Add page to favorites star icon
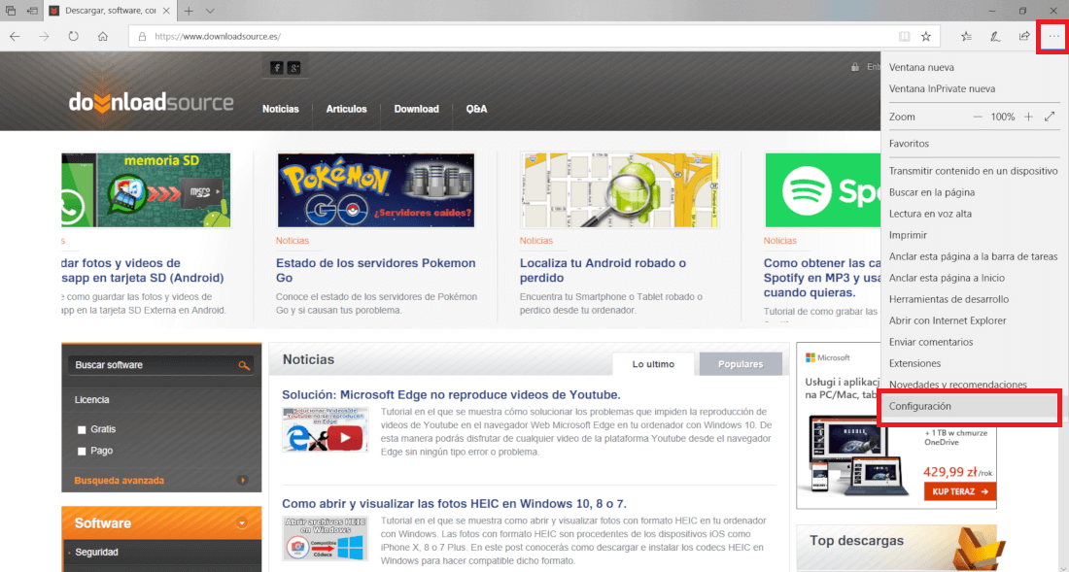This screenshot has width=1069, height=572. point(926,37)
